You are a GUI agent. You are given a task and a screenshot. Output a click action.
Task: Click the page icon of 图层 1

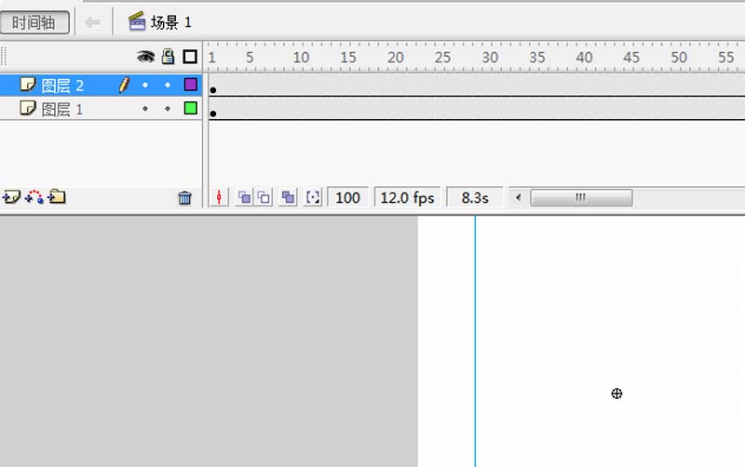pos(28,108)
